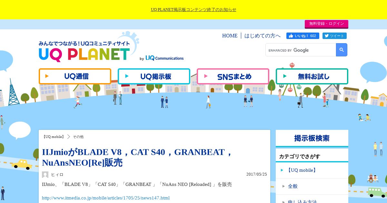Share via the Twitter ツイート button

click(x=334, y=36)
